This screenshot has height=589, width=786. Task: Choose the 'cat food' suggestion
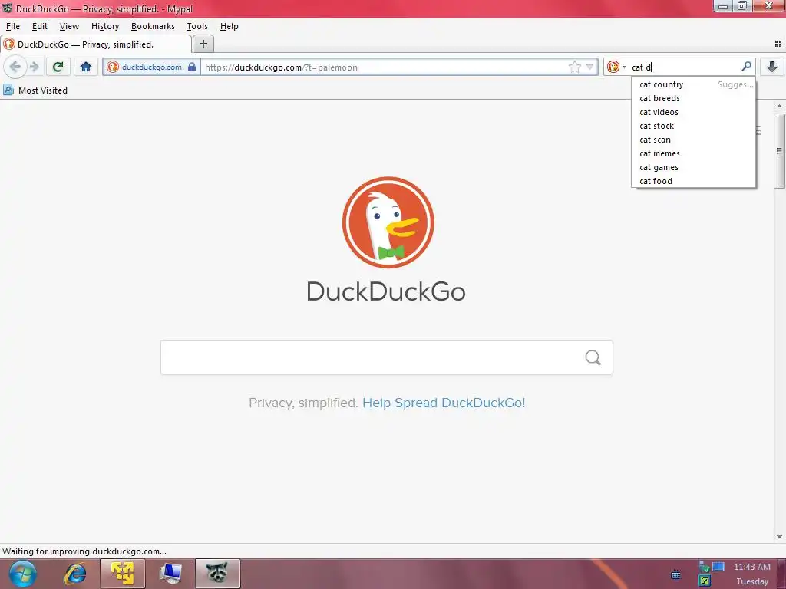(693, 181)
